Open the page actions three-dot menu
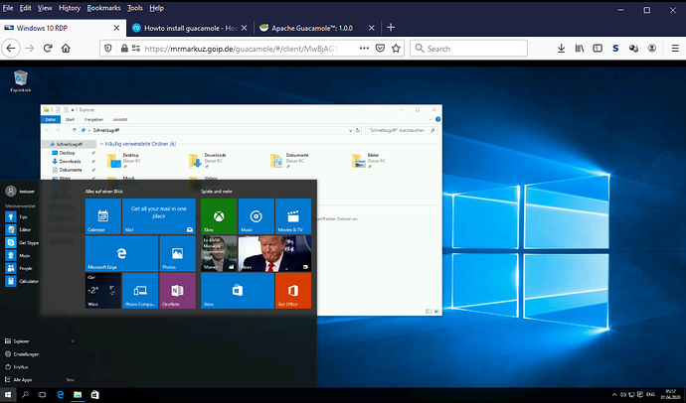Viewport: 686px width, 403px height. click(364, 48)
